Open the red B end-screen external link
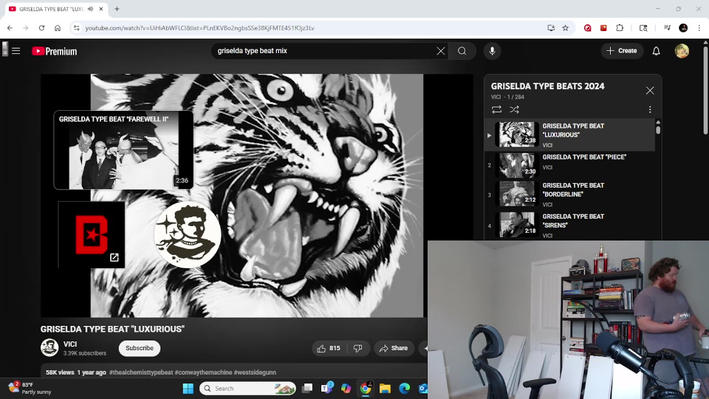This screenshot has width=709, height=399. [x=91, y=235]
